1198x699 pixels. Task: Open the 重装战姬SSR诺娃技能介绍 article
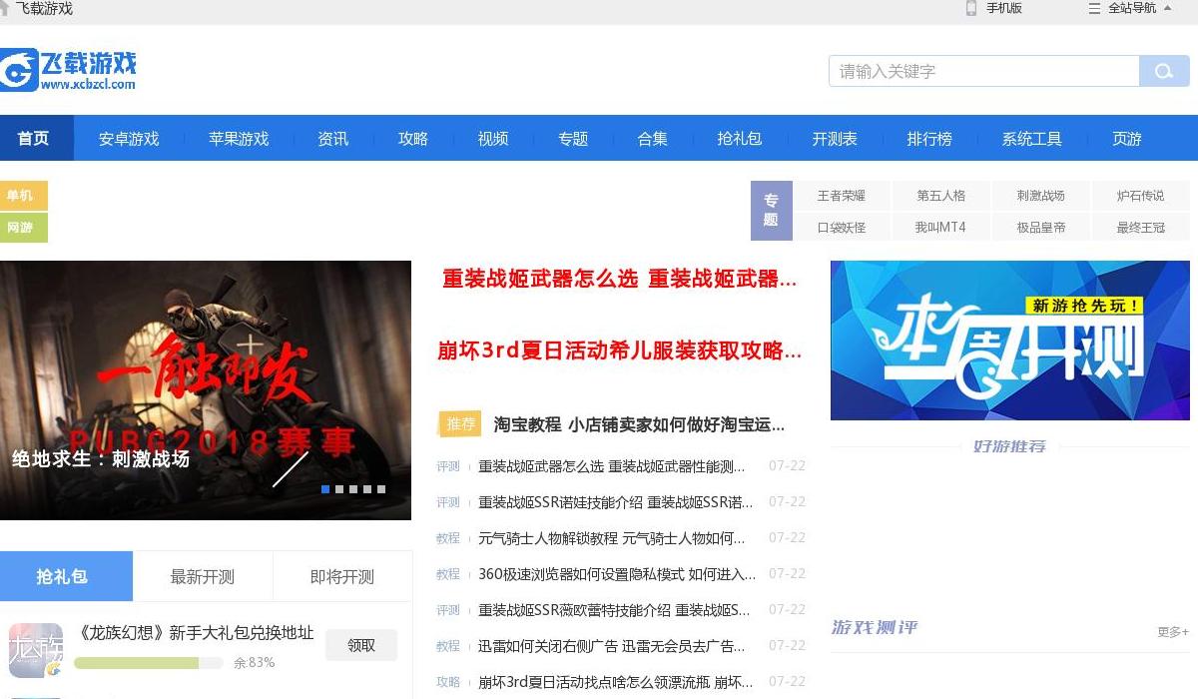616,502
